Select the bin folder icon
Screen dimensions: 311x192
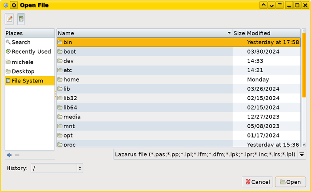click(x=60, y=42)
